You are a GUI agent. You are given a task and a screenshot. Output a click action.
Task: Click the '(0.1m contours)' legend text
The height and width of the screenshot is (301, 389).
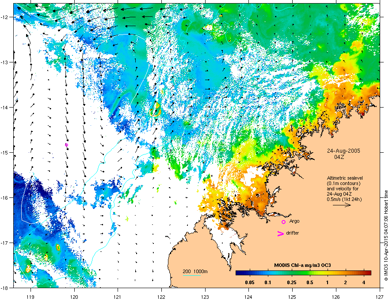click(343, 184)
